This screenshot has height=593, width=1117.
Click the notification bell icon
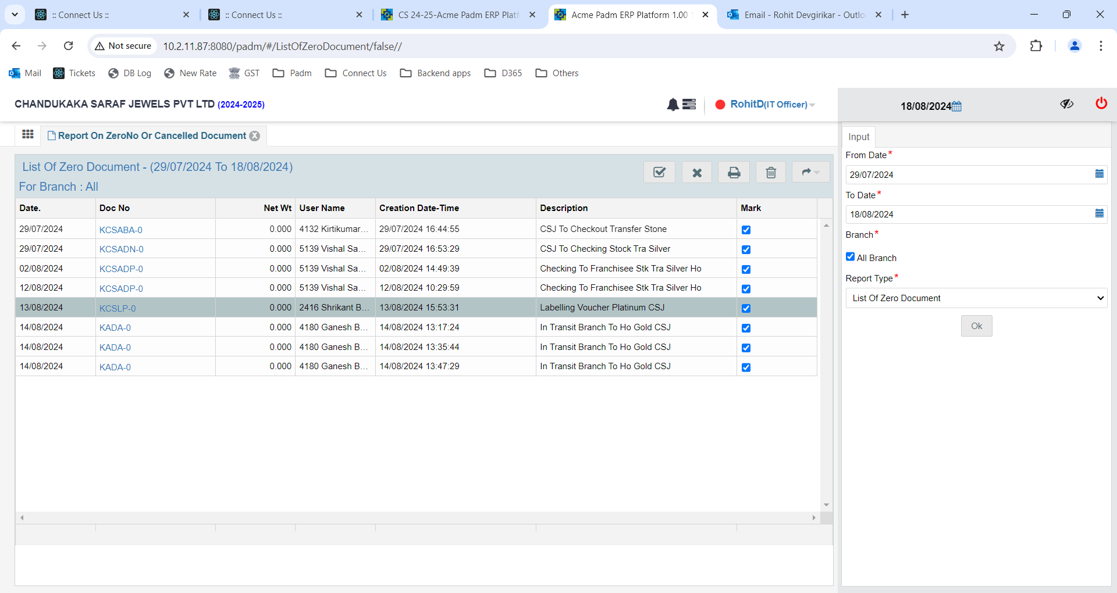point(673,104)
